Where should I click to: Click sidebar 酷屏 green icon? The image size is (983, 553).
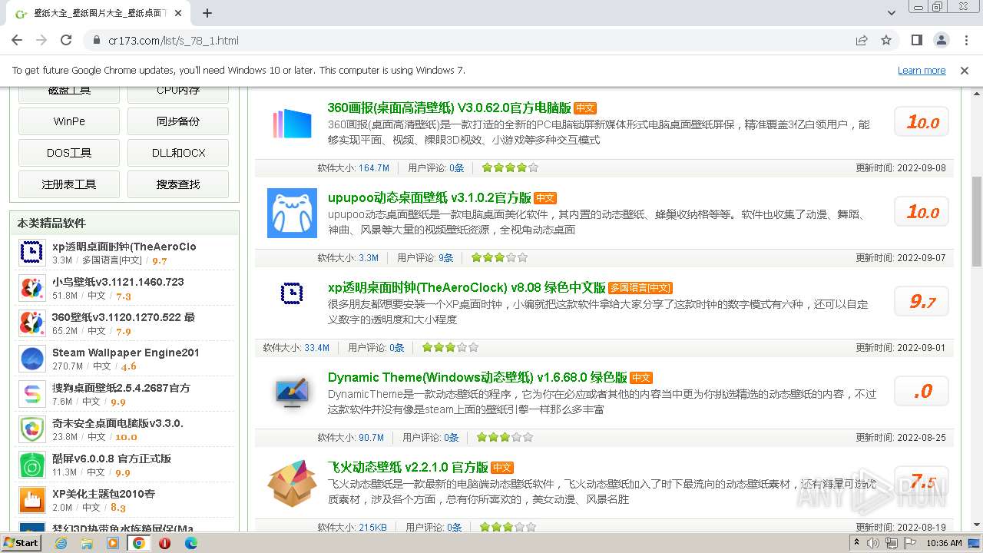[x=31, y=465]
